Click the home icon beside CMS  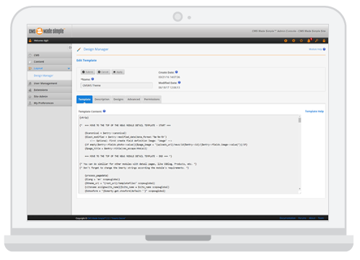pos(30,56)
